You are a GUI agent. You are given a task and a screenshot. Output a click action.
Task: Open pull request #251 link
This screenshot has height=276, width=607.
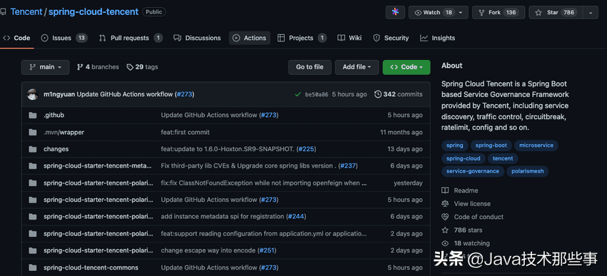click(x=267, y=250)
